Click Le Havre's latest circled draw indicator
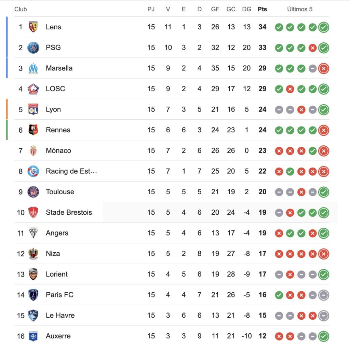Screen dimensions: 350x346 tap(323, 316)
